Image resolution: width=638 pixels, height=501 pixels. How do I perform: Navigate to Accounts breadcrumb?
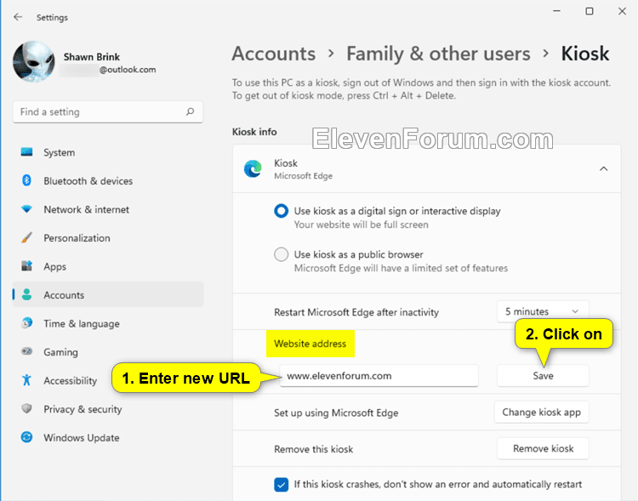coord(274,54)
